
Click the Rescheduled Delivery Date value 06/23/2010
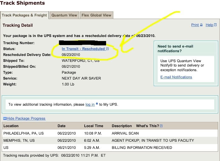point(71,55)
